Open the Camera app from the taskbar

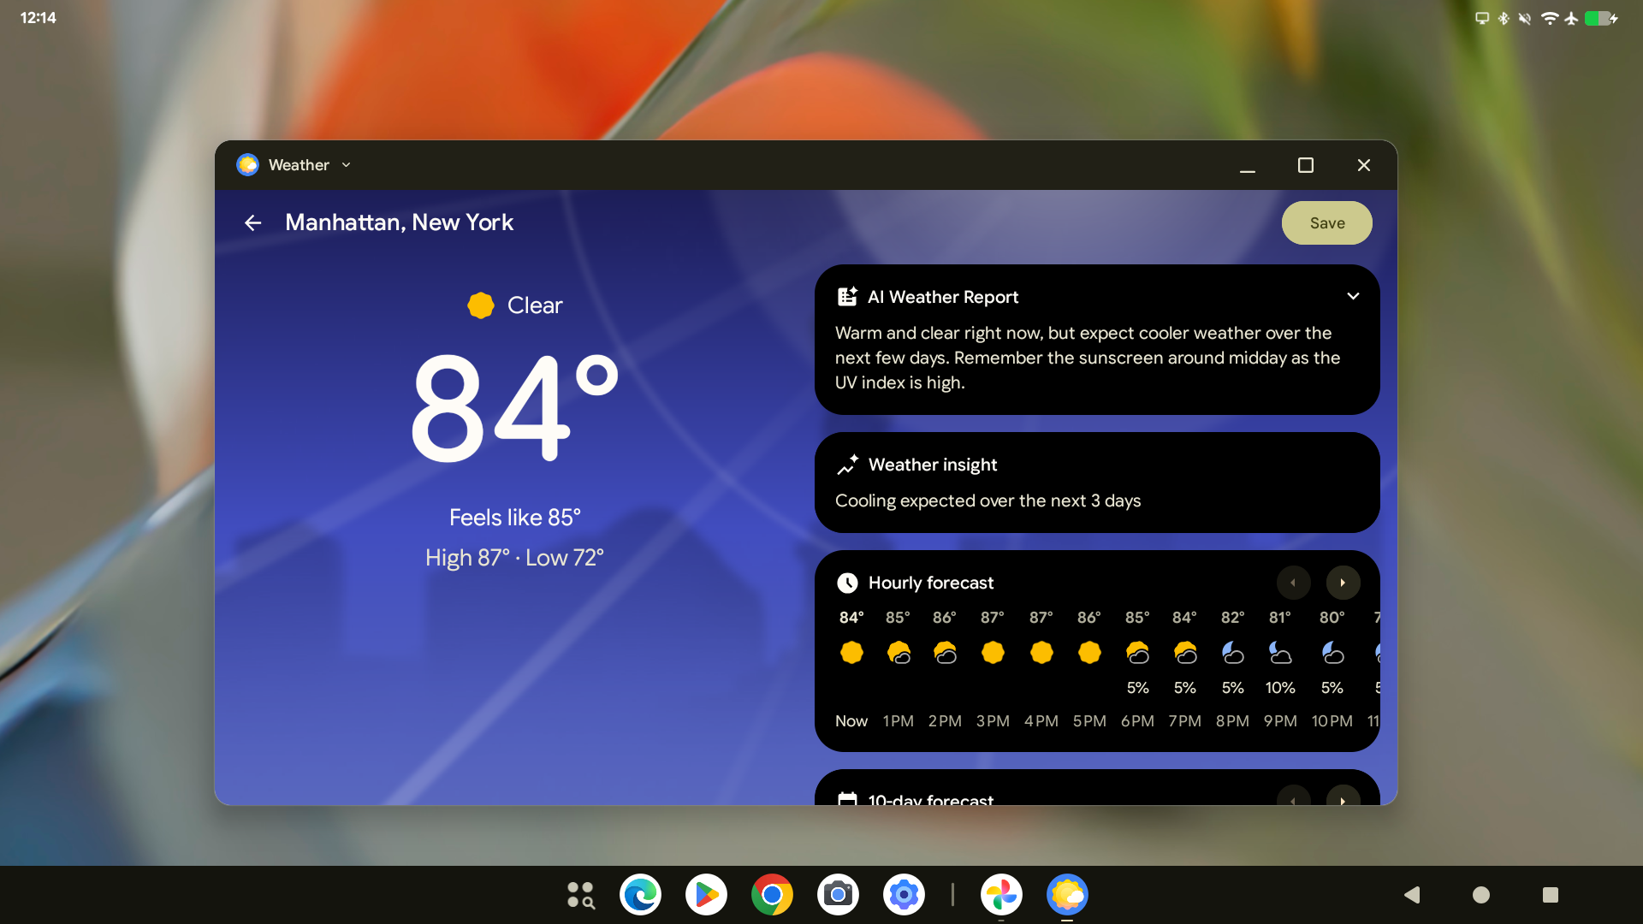coord(838,895)
